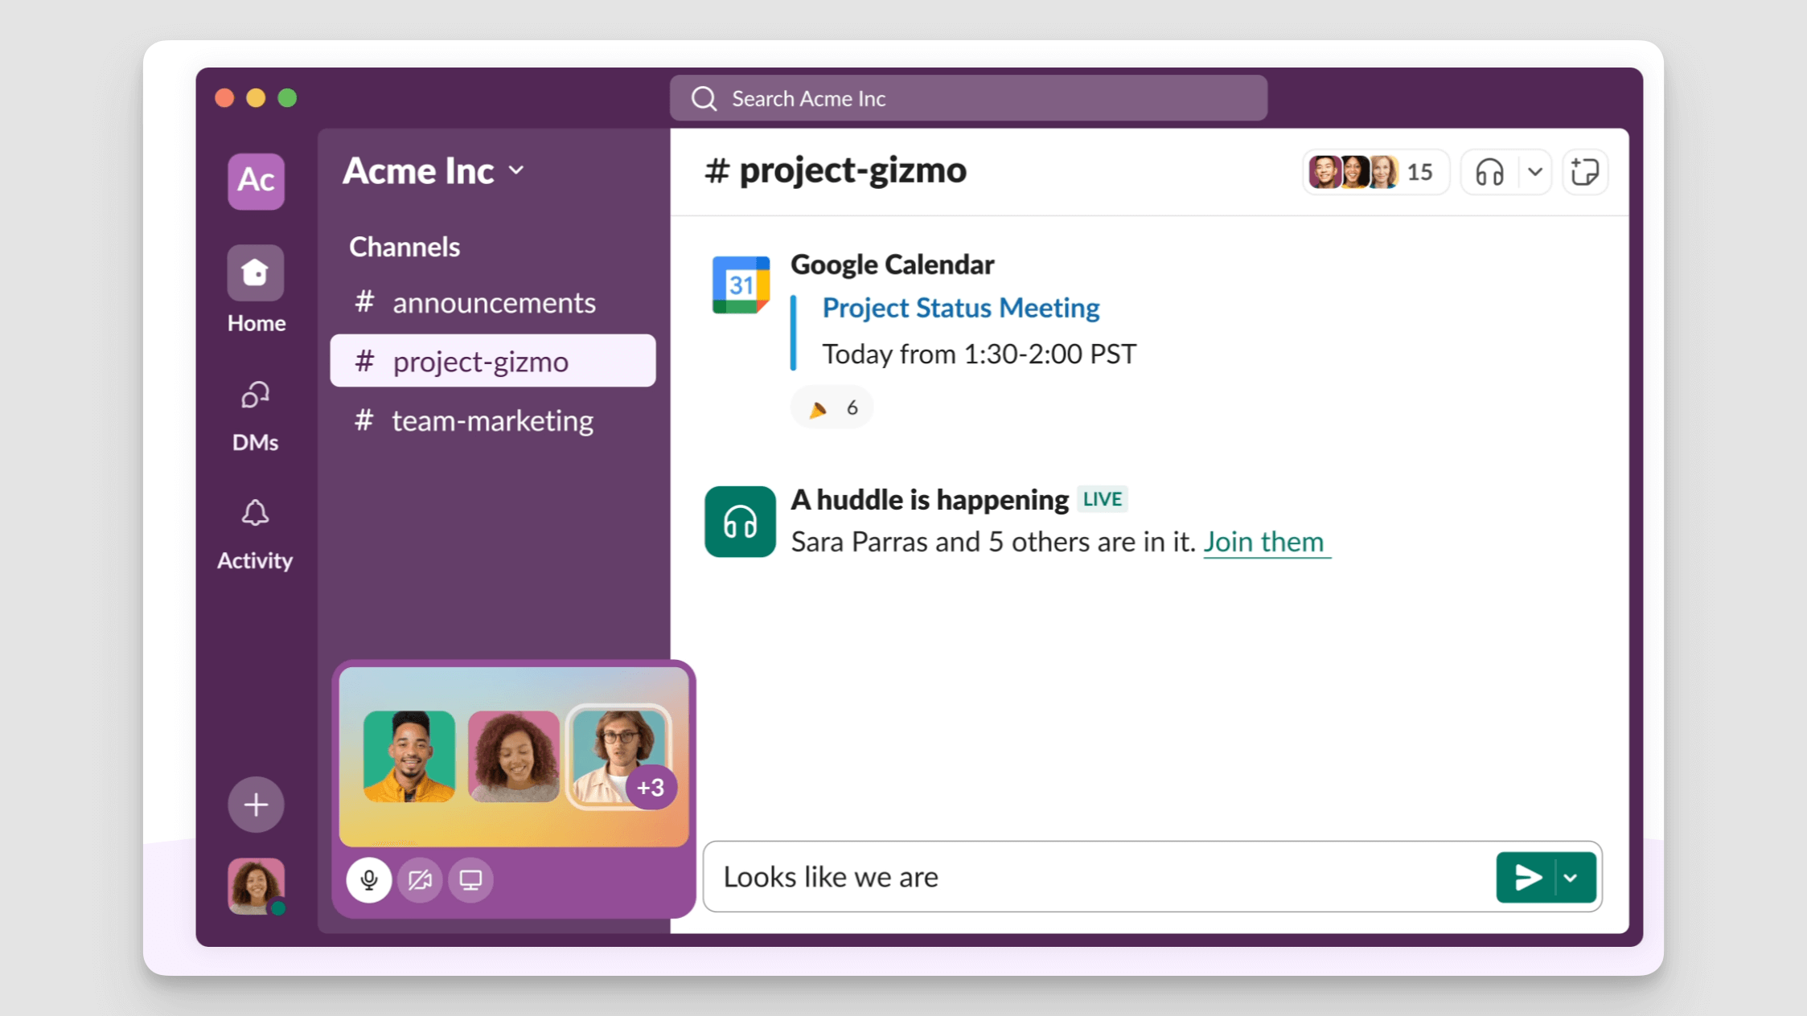Screen dimensions: 1807x1016
Task: Click the huddle headphones icon next to the message
Action: [x=739, y=521]
